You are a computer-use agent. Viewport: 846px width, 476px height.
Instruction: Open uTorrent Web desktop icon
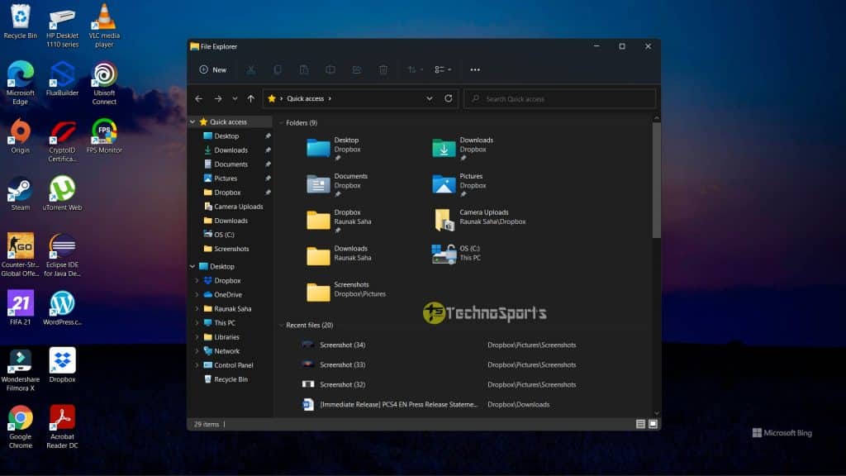click(62, 193)
